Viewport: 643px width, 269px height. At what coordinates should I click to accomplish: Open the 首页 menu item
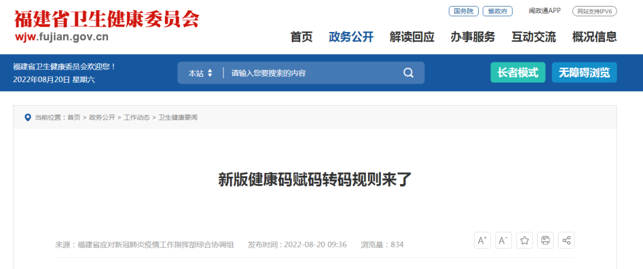(301, 37)
